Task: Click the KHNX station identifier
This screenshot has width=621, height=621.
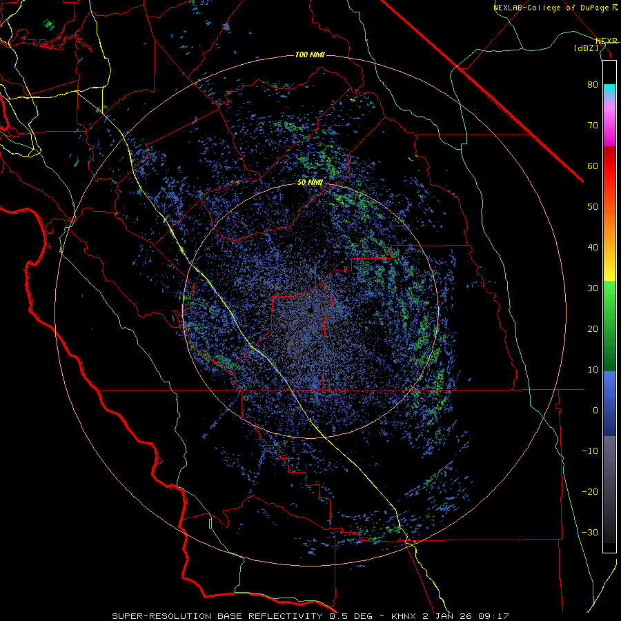Action: pyautogui.click(x=405, y=616)
